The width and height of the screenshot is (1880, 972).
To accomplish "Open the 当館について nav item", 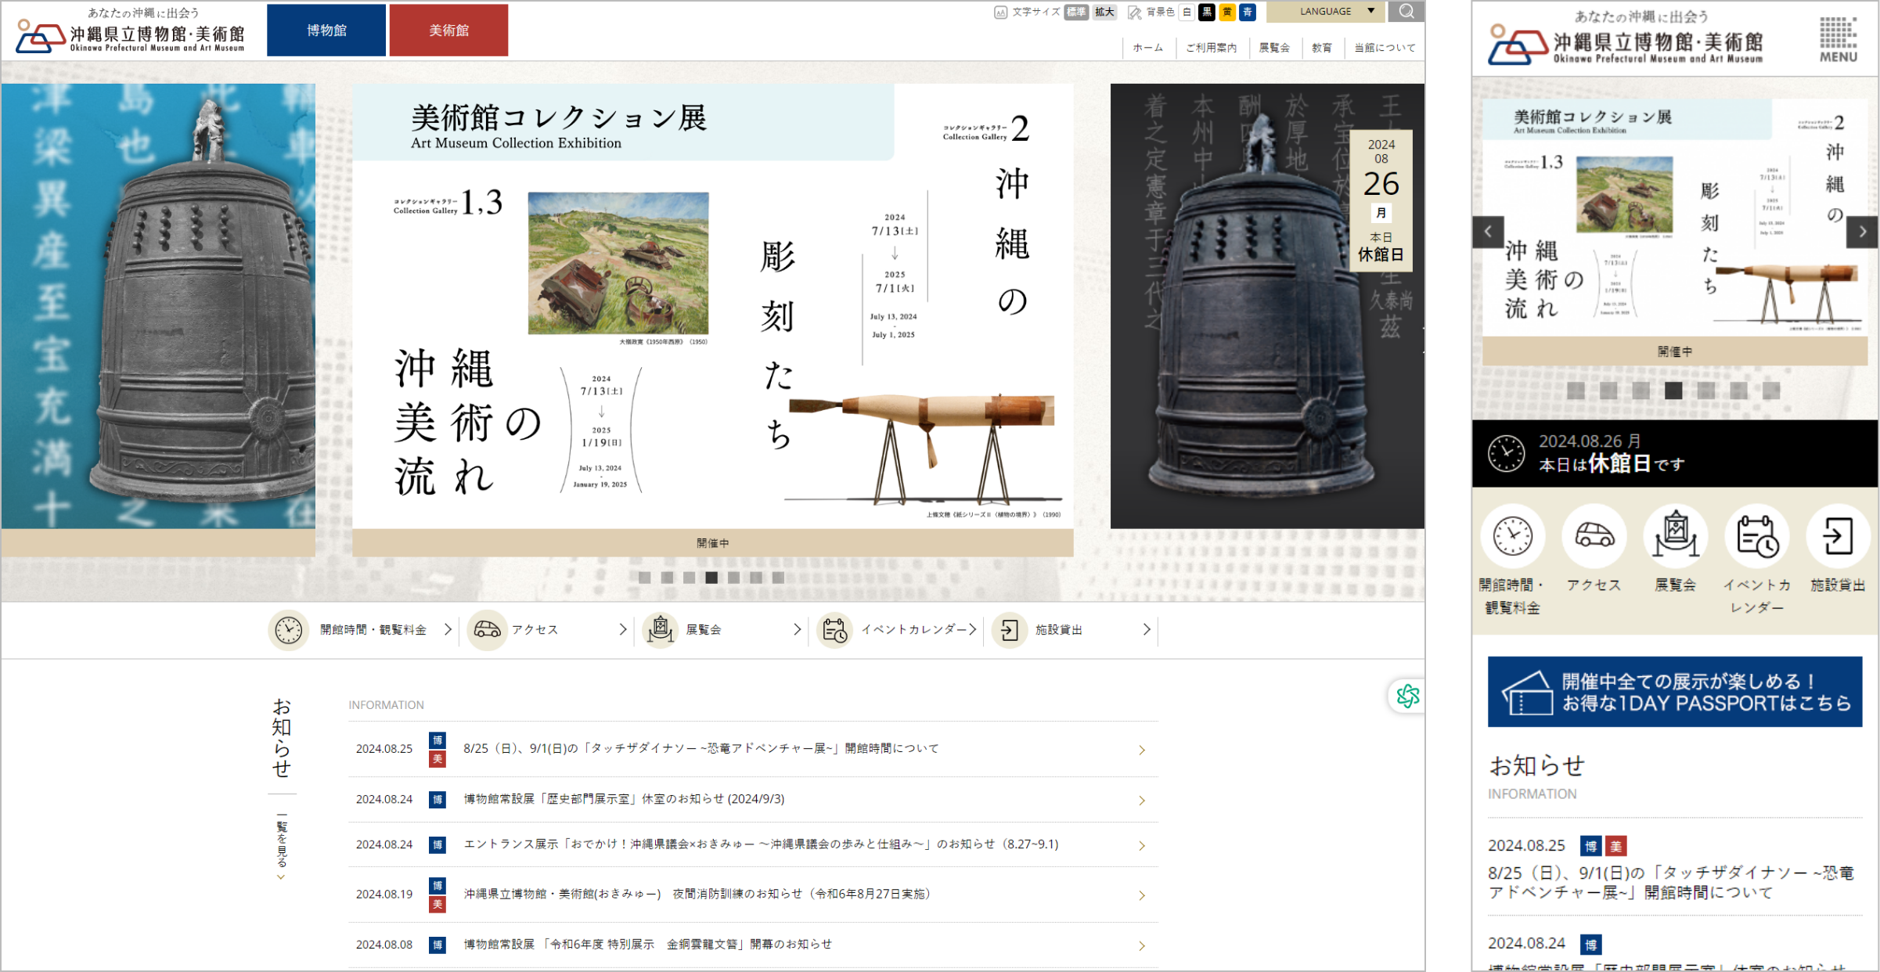I will coord(1385,48).
